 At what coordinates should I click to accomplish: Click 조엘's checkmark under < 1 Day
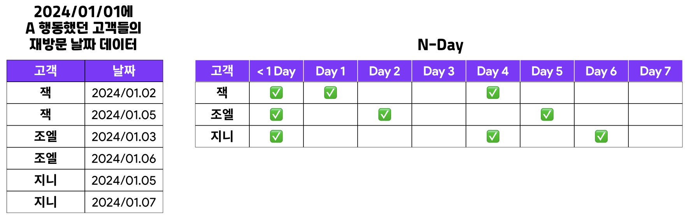[276, 114]
